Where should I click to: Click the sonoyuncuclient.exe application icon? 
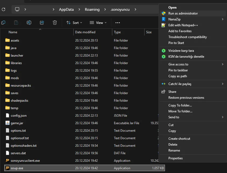(7, 160)
